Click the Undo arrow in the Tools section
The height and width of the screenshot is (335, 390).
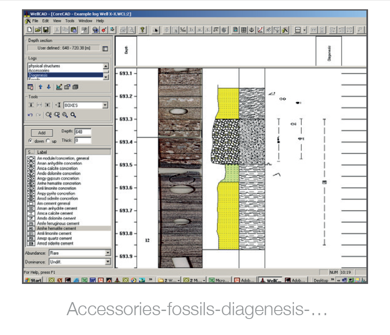[31, 115]
